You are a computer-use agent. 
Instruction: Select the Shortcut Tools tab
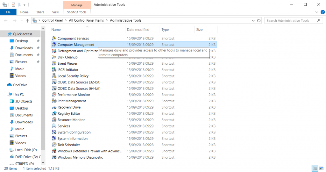[77, 12]
